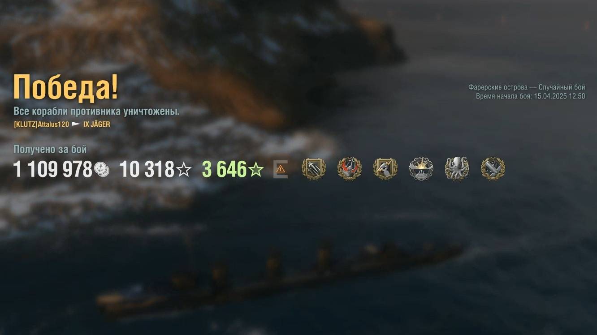This screenshot has width=597, height=335.
Task: Click the 1 109 978 credits amount
Action: click(x=53, y=170)
